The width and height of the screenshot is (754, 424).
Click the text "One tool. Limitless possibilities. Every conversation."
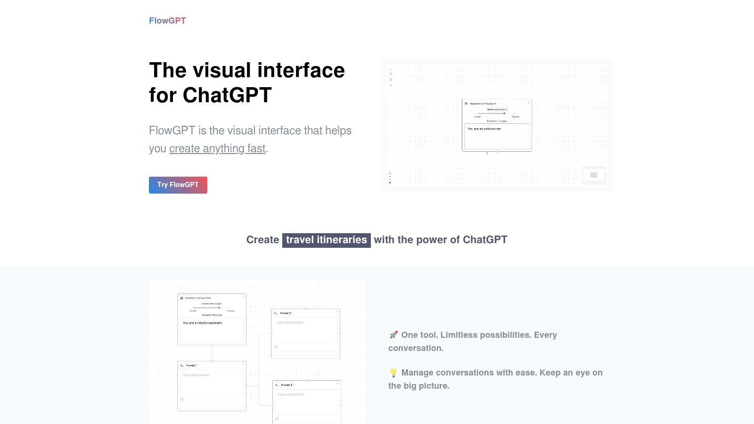[x=473, y=342]
